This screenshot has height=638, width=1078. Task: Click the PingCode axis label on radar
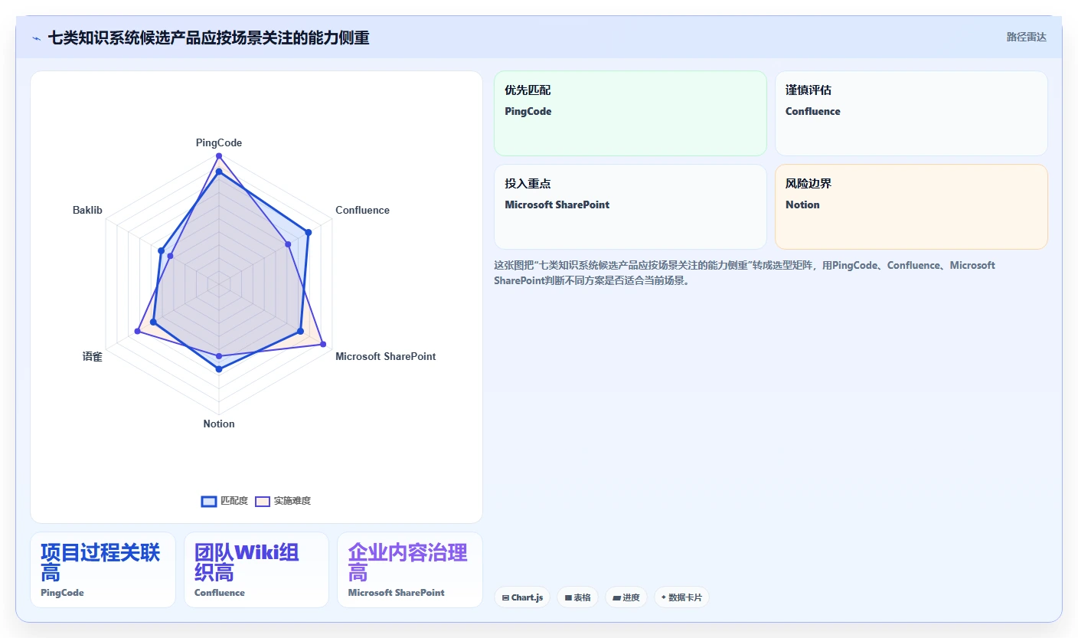[x=219, y=142]
